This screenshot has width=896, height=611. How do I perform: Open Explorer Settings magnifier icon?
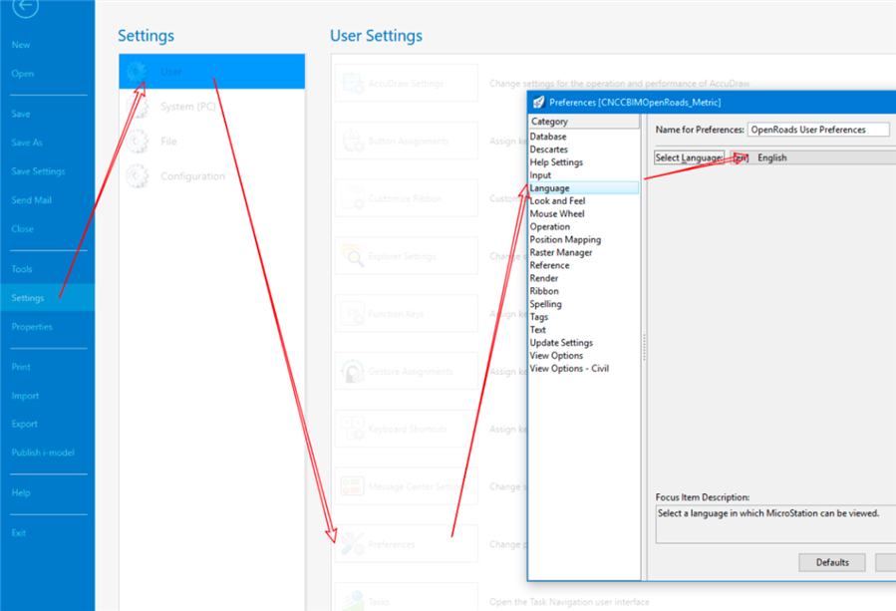point(353,256)
